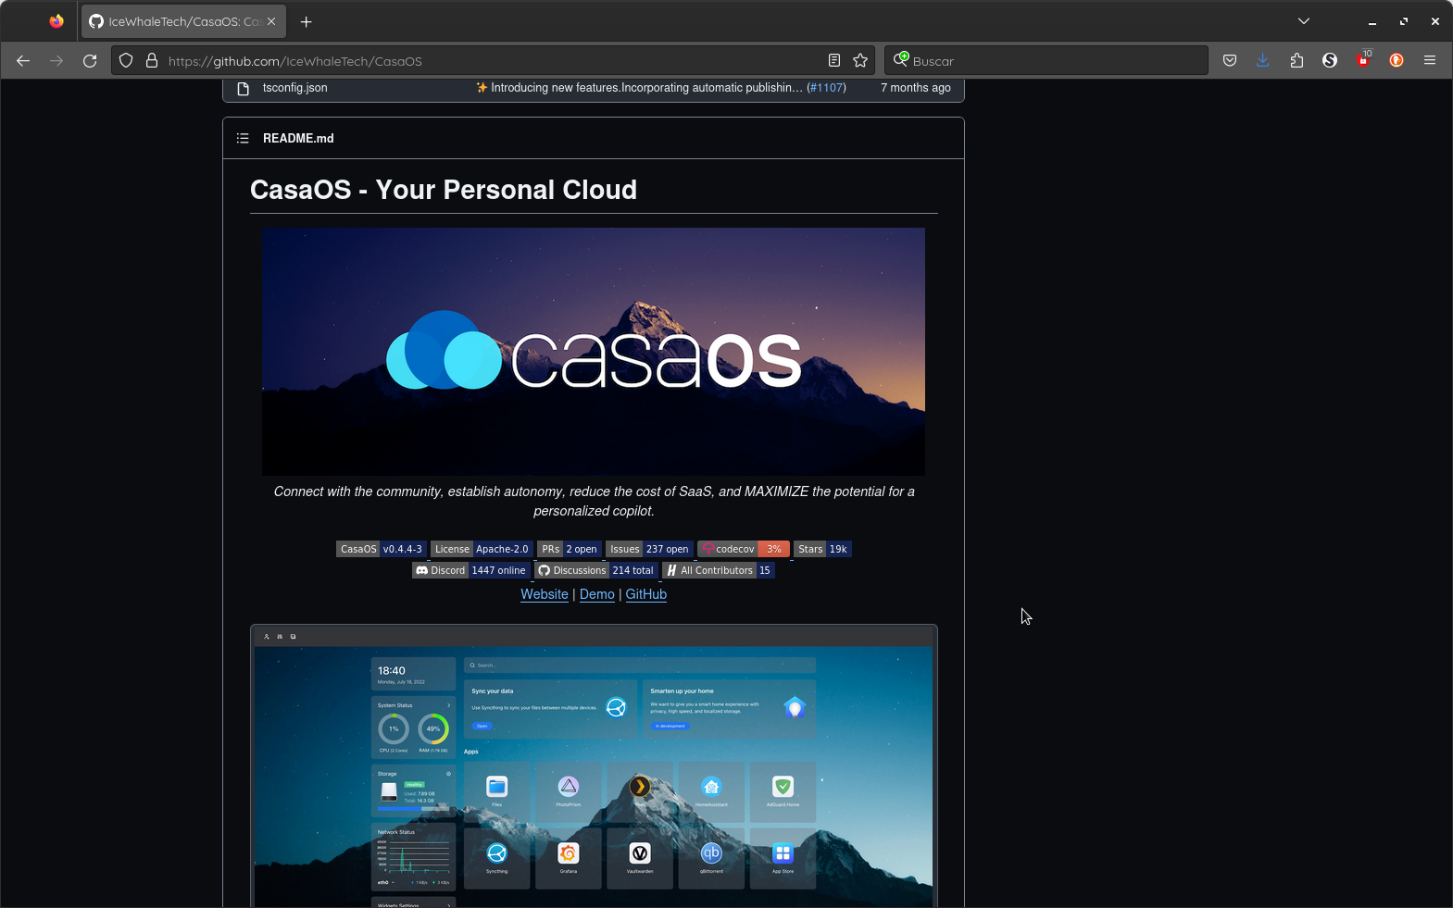
Task: Select the IceWhaleTech/CasaOS browser tab
Action: click(x=183, y=21)
